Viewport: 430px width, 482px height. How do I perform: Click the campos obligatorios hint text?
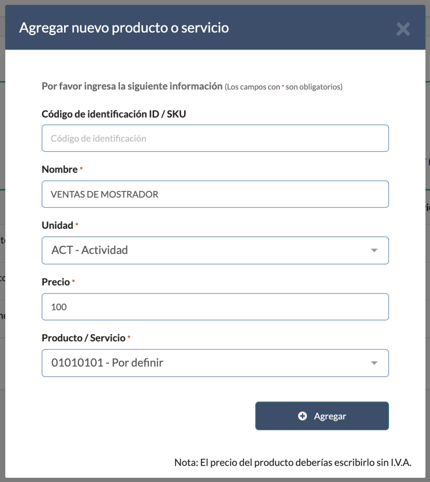tap(284, 87)
